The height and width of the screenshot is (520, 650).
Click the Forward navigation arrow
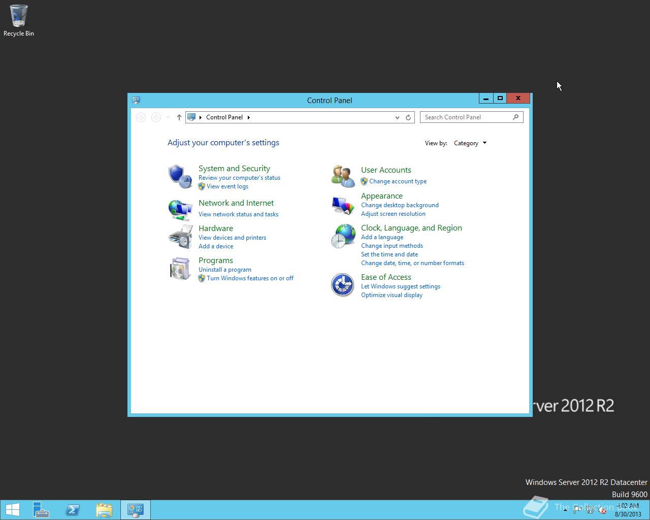pyautogui.click(x=156, y=117)
